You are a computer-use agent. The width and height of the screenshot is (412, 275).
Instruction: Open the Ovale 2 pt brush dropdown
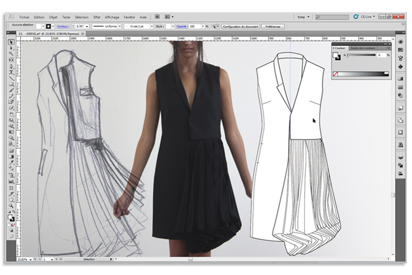point(151,27)
